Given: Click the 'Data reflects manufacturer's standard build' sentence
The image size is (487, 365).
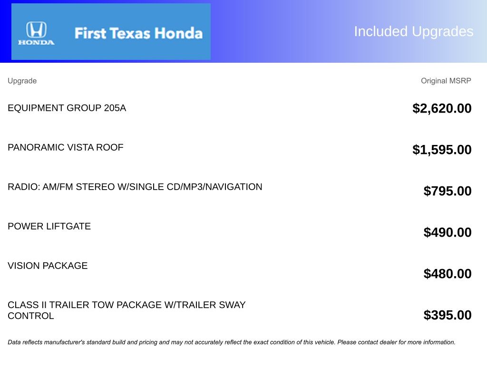Looking at the screenshot, I should [x=171, y=342].
